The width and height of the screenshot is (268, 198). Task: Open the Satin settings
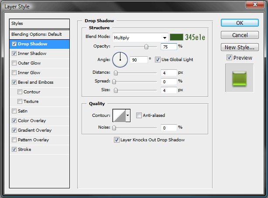pyautogui.click(x=23, y=111)
